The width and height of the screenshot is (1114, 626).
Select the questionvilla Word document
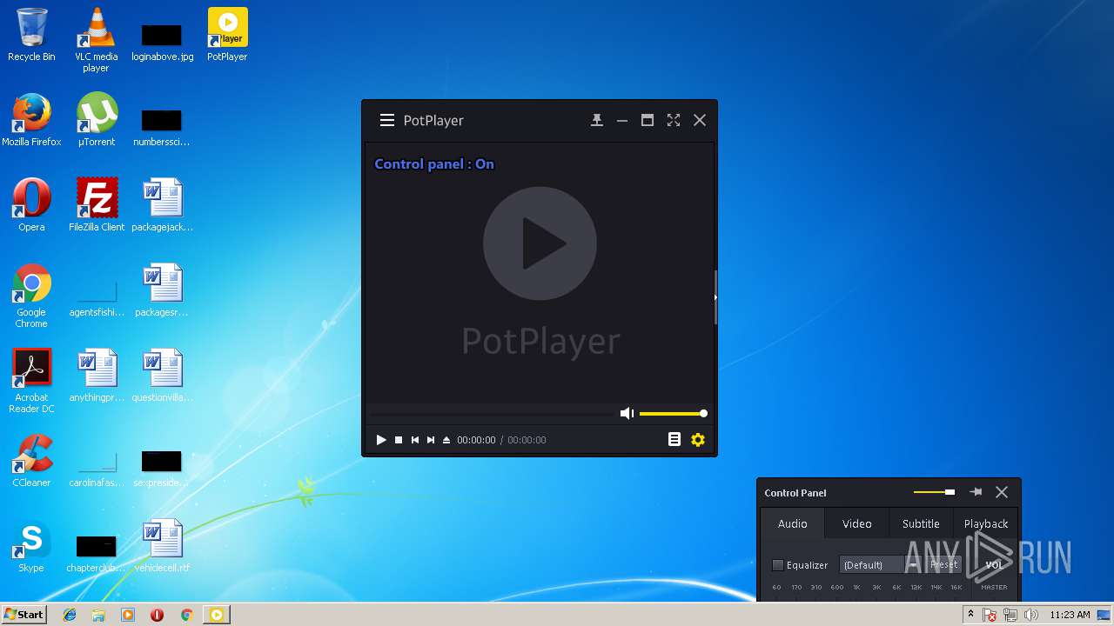(162, 376)
